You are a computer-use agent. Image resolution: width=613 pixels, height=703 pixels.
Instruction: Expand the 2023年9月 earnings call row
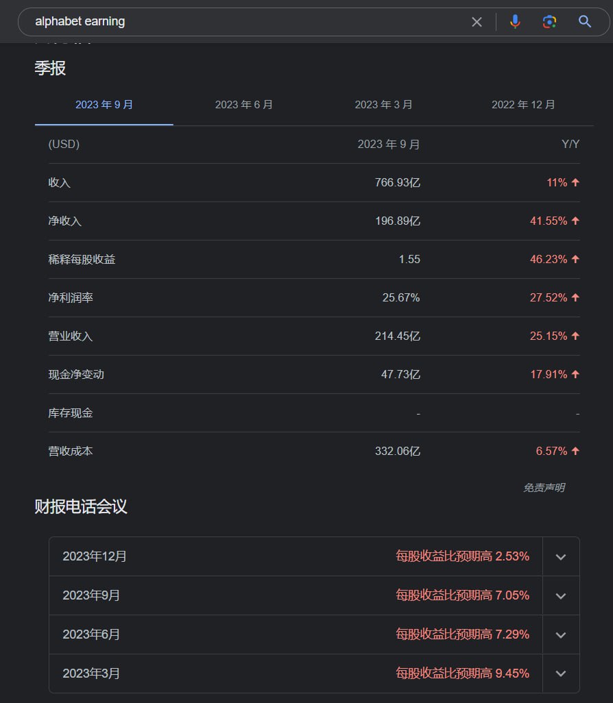(561, 596)
